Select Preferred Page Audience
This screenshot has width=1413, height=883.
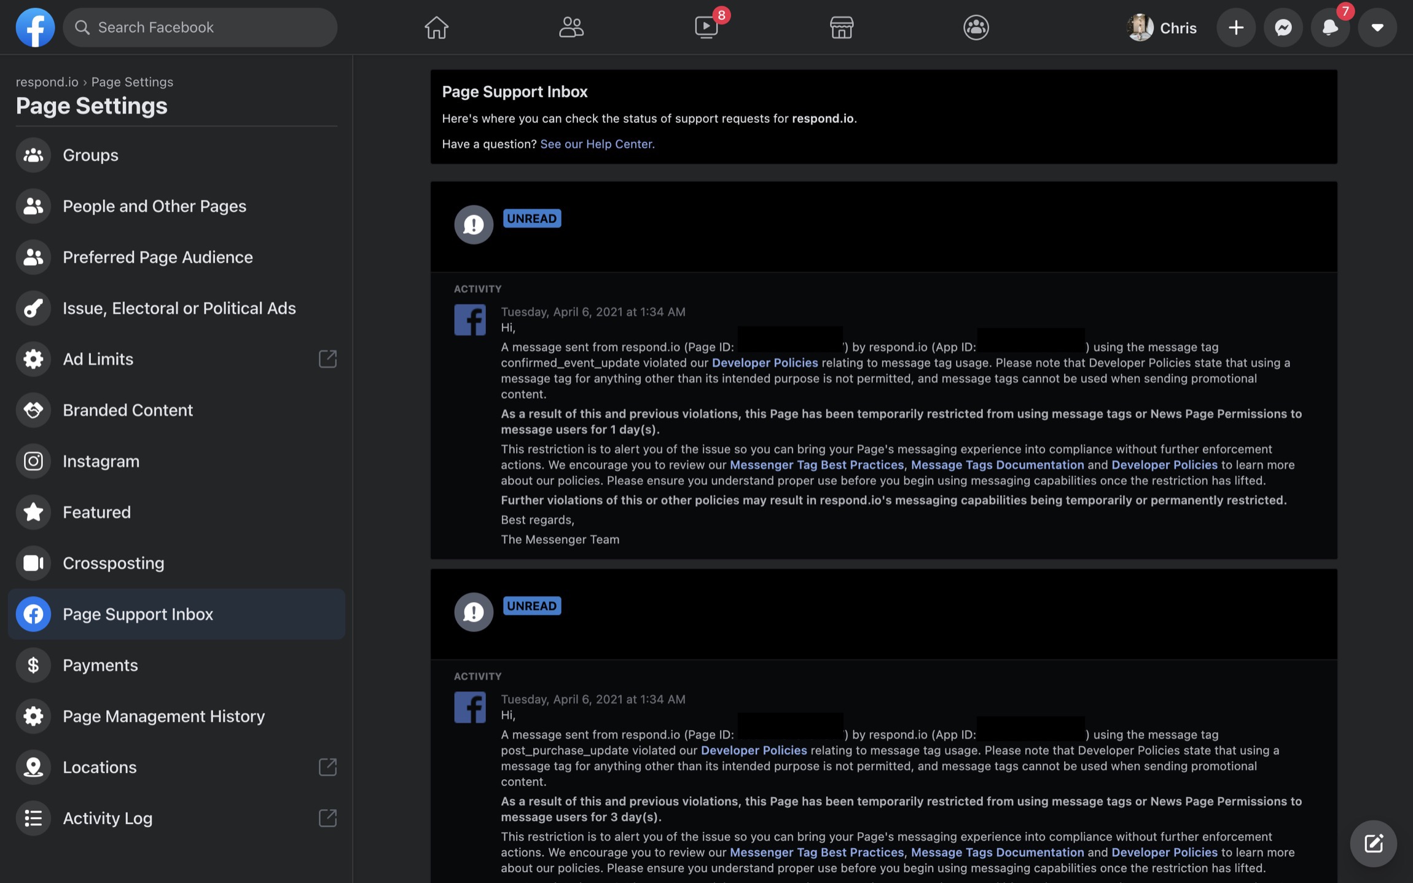tap(177, 257)
